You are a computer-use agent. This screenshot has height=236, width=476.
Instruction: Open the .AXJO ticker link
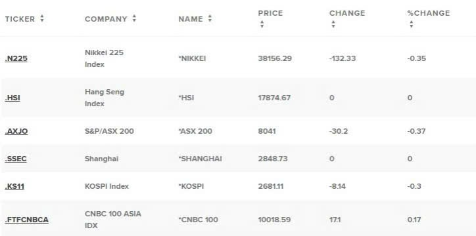(16, 131)
